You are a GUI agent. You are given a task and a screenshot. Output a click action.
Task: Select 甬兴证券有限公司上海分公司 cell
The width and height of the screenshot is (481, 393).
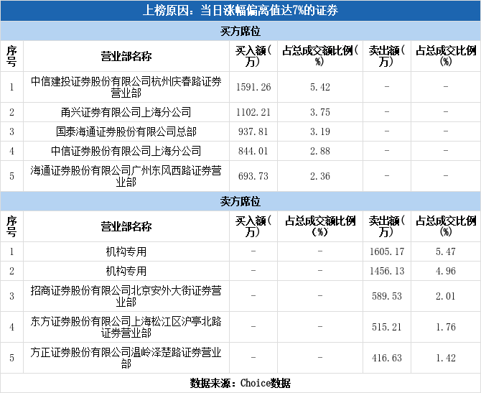126,112
